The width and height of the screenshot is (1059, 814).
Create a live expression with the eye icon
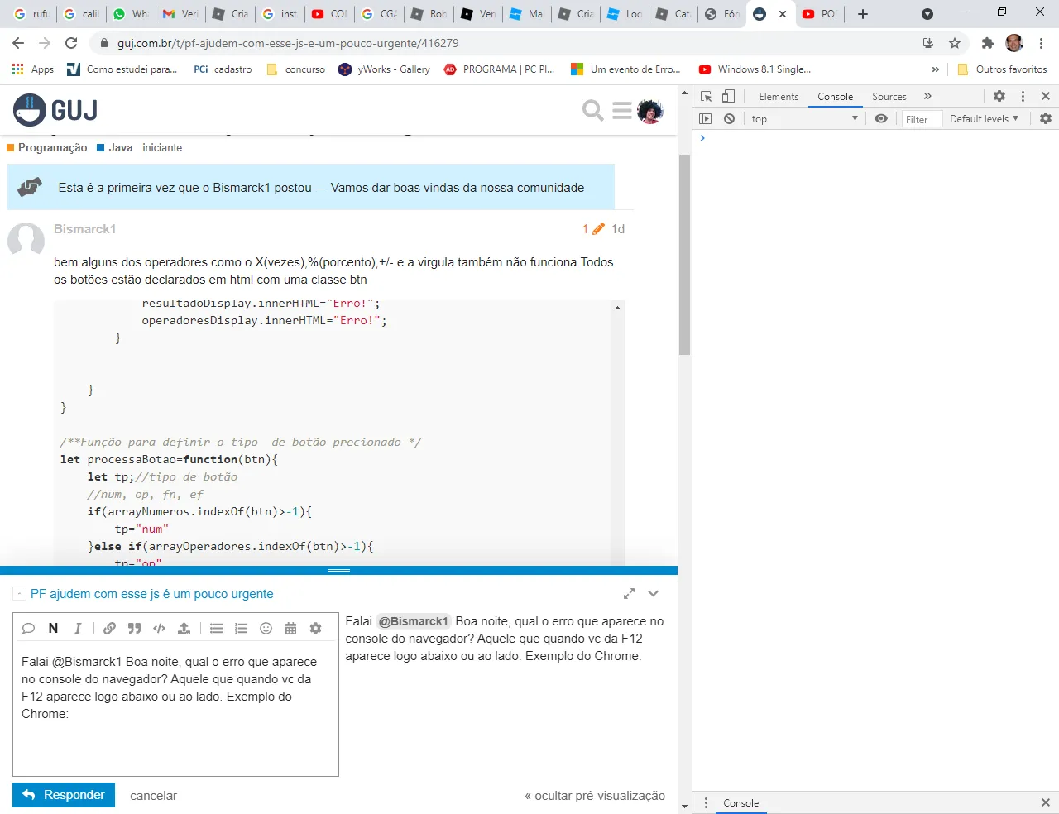point(881,119)
